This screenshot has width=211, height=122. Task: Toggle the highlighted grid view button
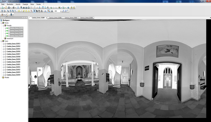click(x=34, y=11)
